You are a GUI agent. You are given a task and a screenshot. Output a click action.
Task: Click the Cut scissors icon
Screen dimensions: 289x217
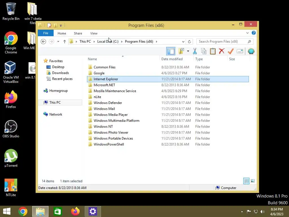pyautogui.click(x=195, y=51)
